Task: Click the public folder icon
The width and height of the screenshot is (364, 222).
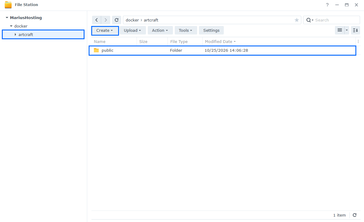Action: [96, 50]
